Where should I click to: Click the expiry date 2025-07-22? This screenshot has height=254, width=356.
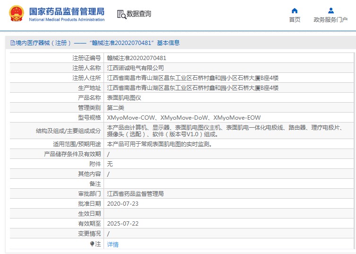tap(122, 224)
